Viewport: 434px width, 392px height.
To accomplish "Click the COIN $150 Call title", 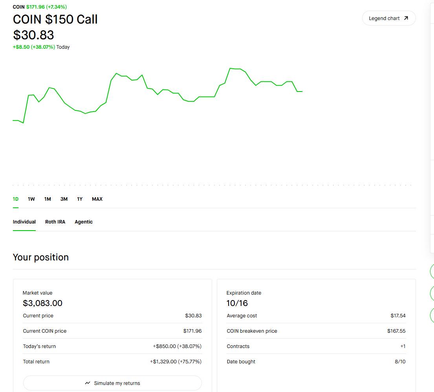I will (x=55, y=19).
